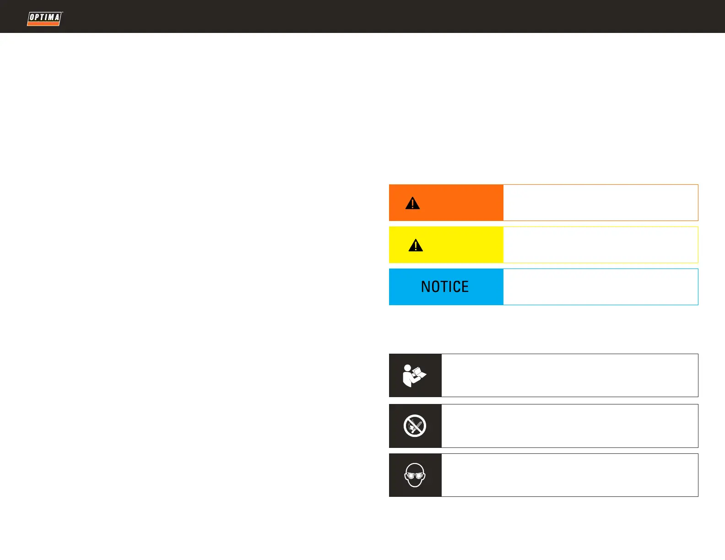Click the NOTICE label text
Image resolution: width=725 pixels, height=560 pixels.
click(x=444, y=287)
